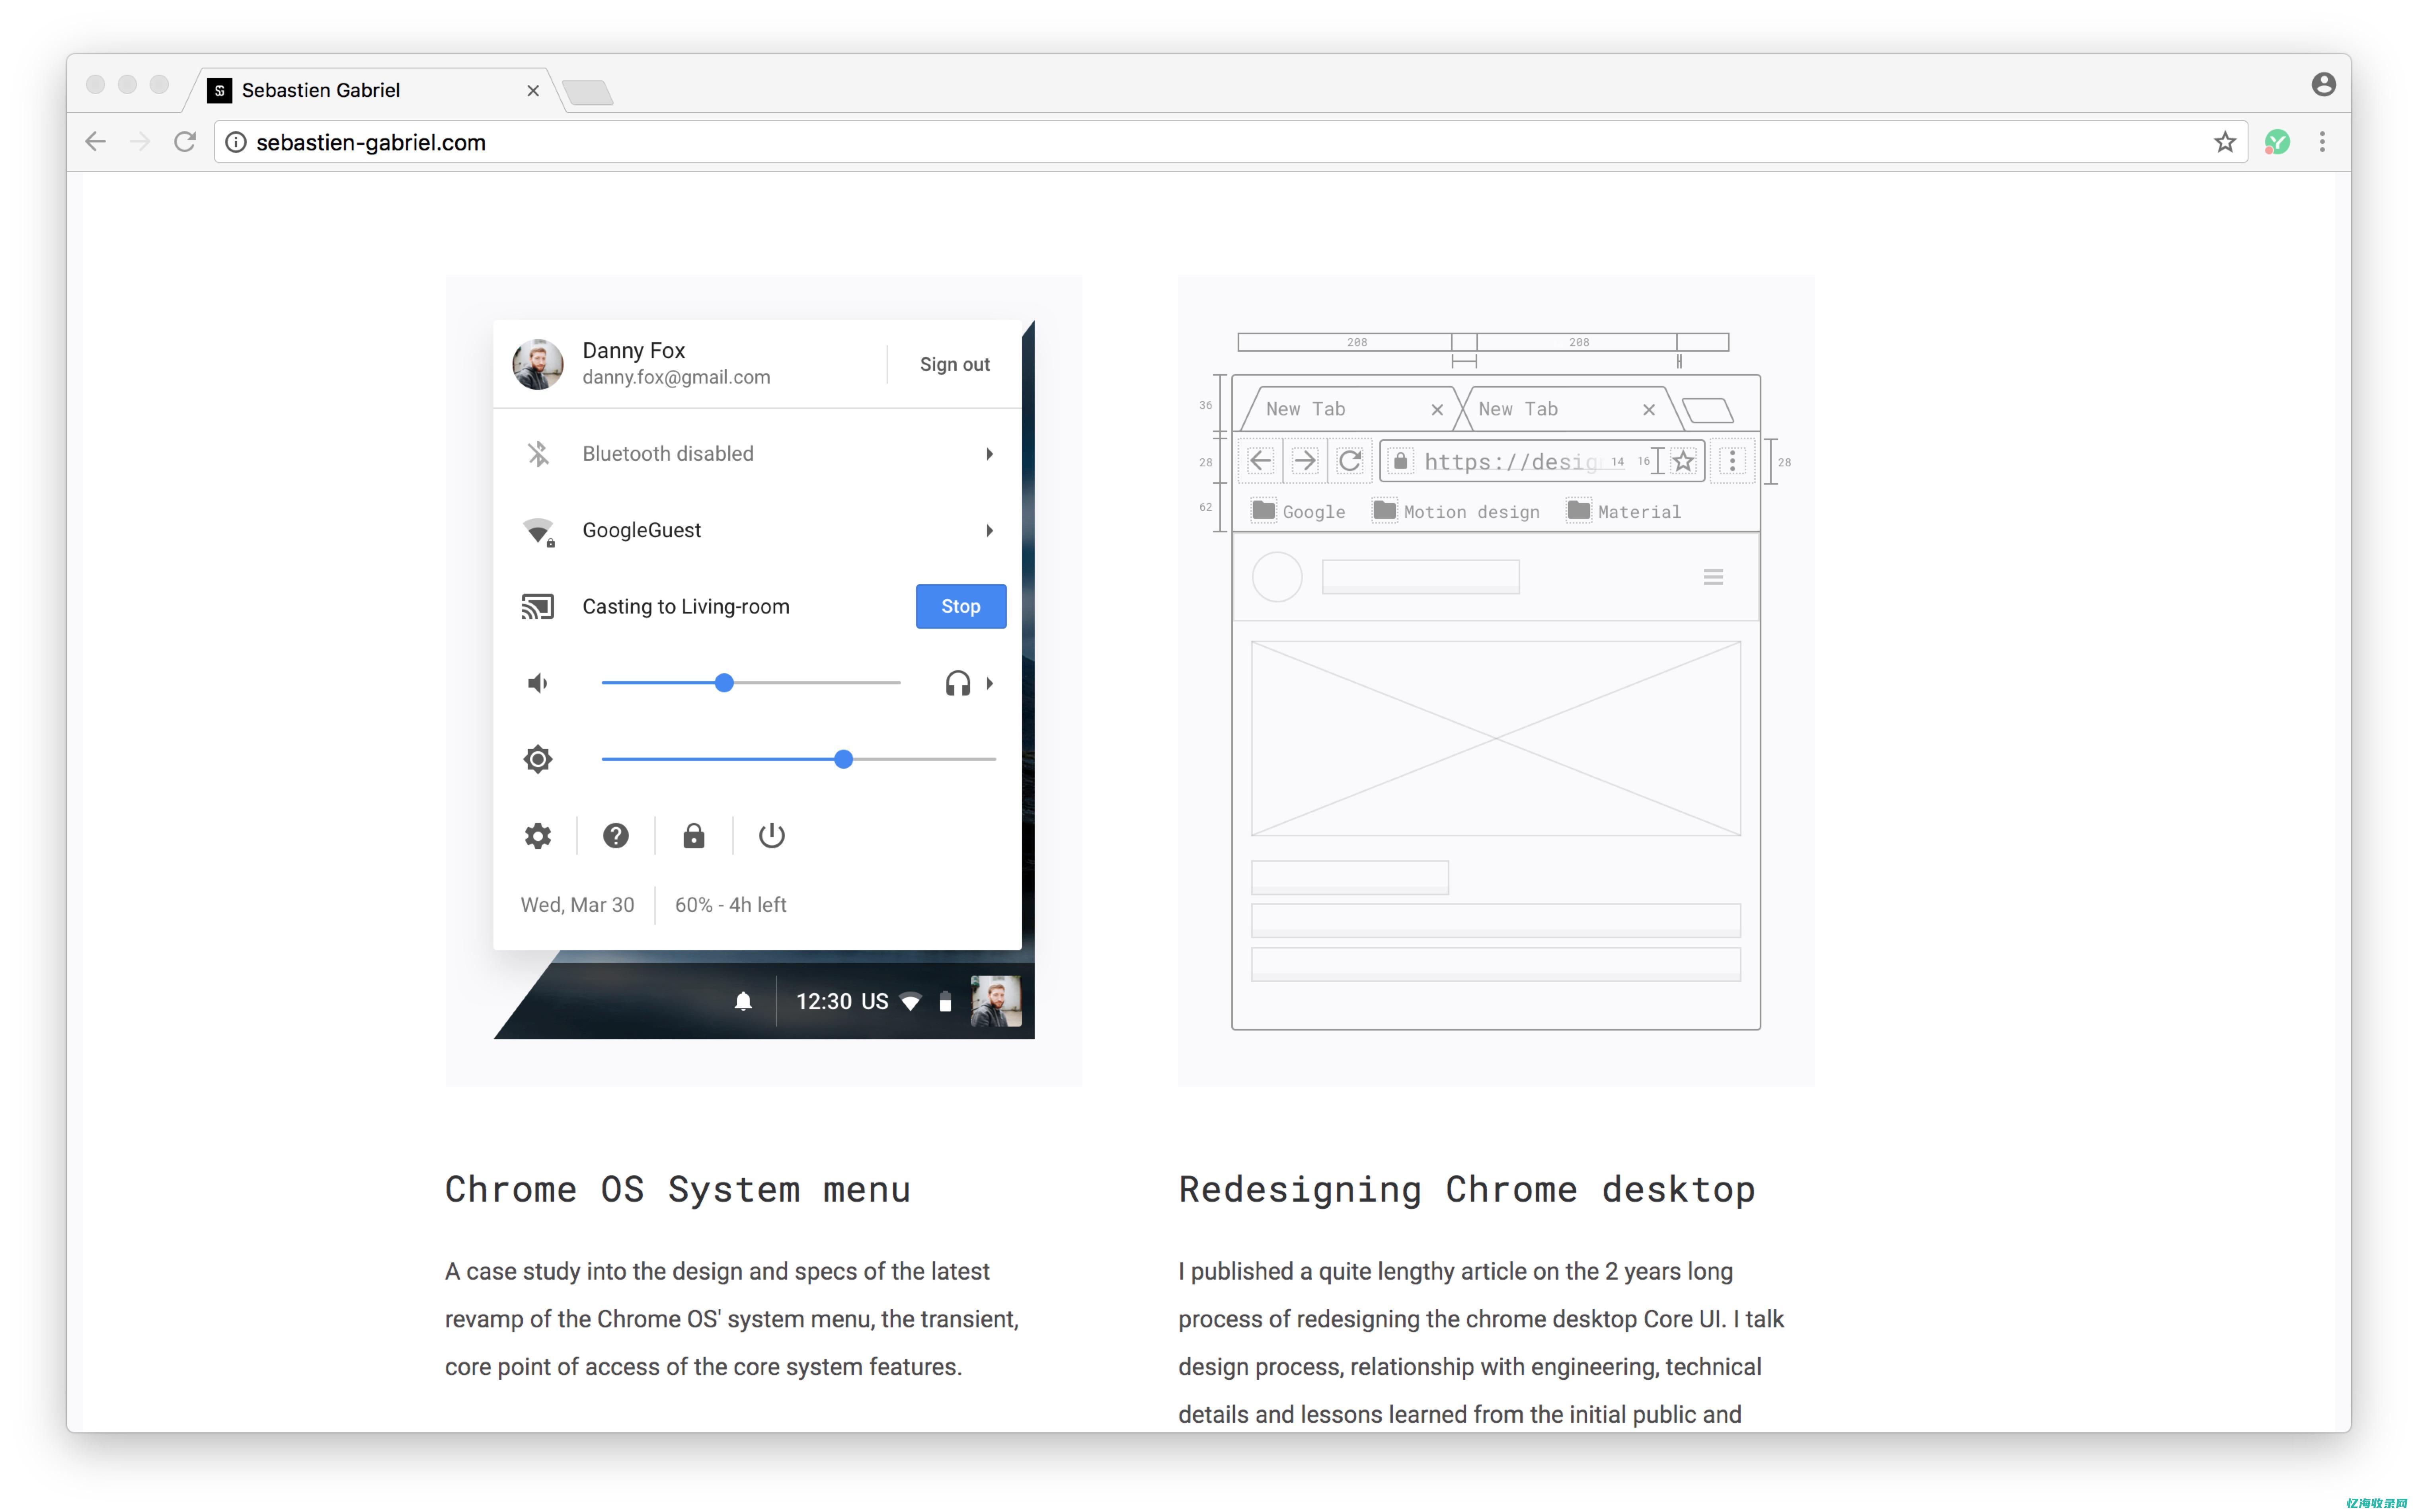Click Sign out in the system menu
The image size is (2418, 1512).
pos(955,365)
